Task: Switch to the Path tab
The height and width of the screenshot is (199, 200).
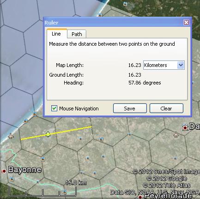Action: [77, 34]
